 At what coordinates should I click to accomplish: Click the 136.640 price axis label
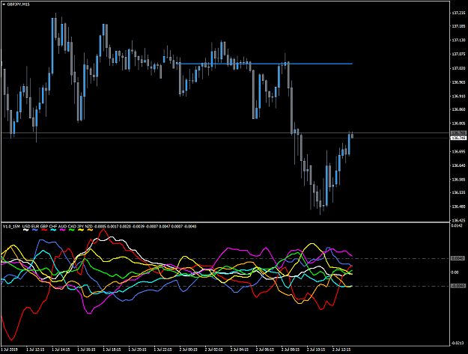click(x=459, y=165)
